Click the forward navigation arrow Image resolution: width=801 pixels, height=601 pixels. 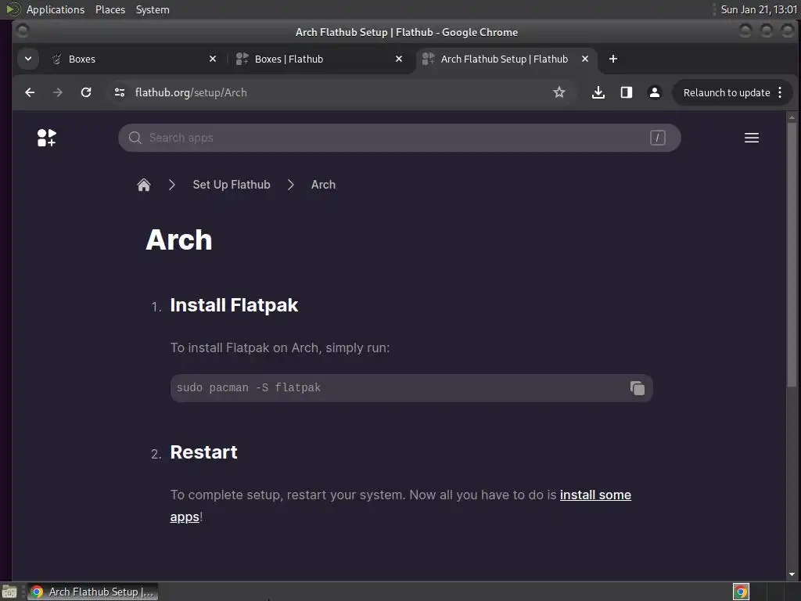click(x=58, y=92)
